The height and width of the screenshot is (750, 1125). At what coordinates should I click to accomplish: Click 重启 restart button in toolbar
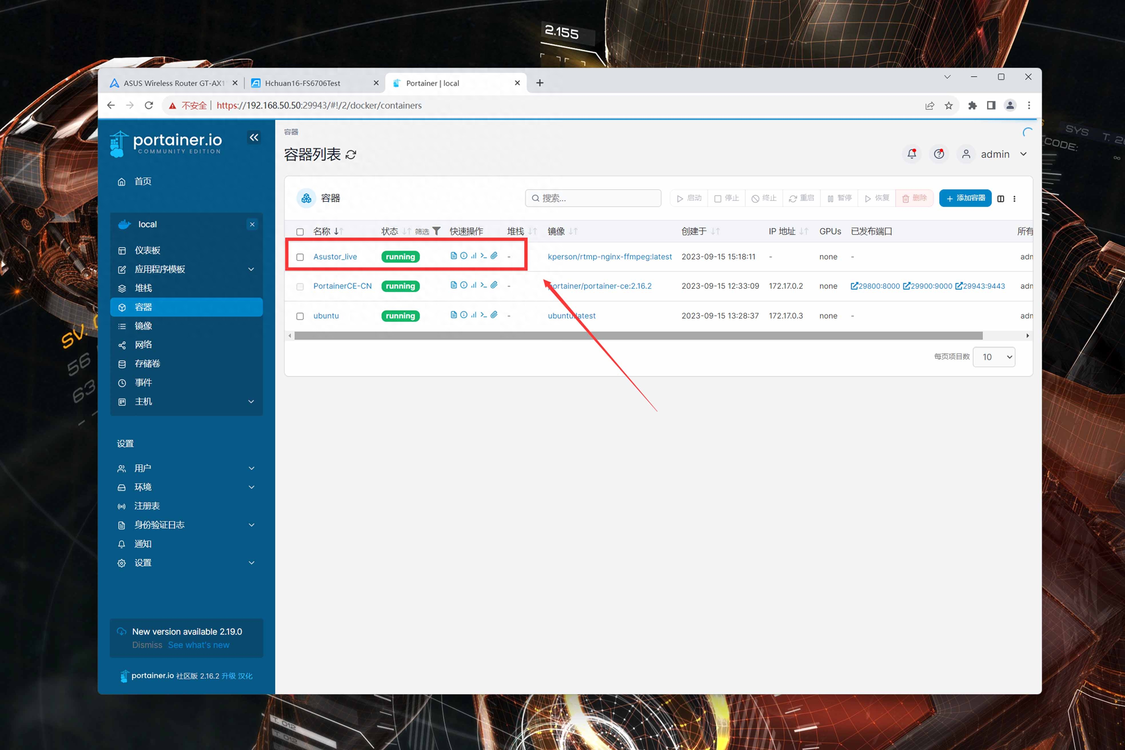801,198
